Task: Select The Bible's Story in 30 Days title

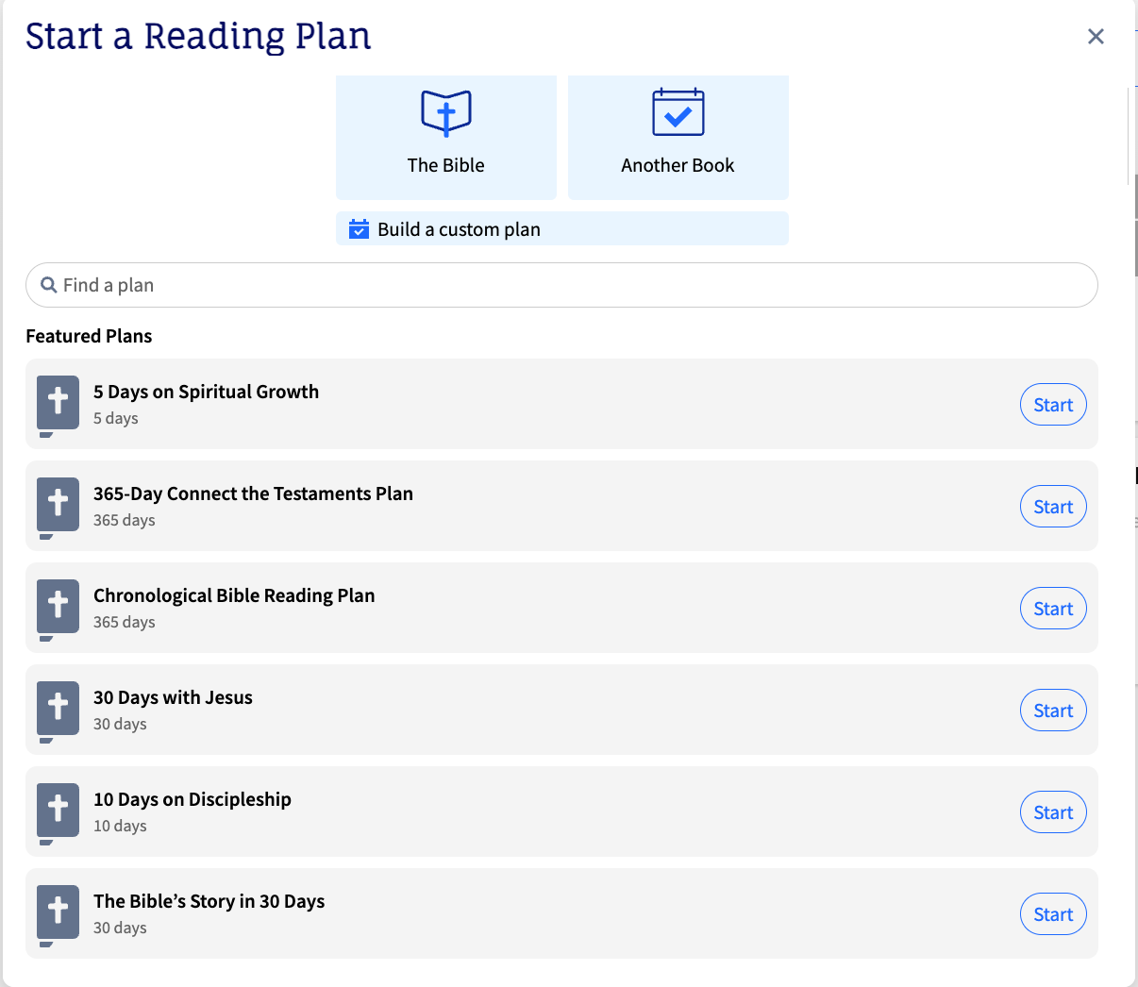Action: (209, 901)
